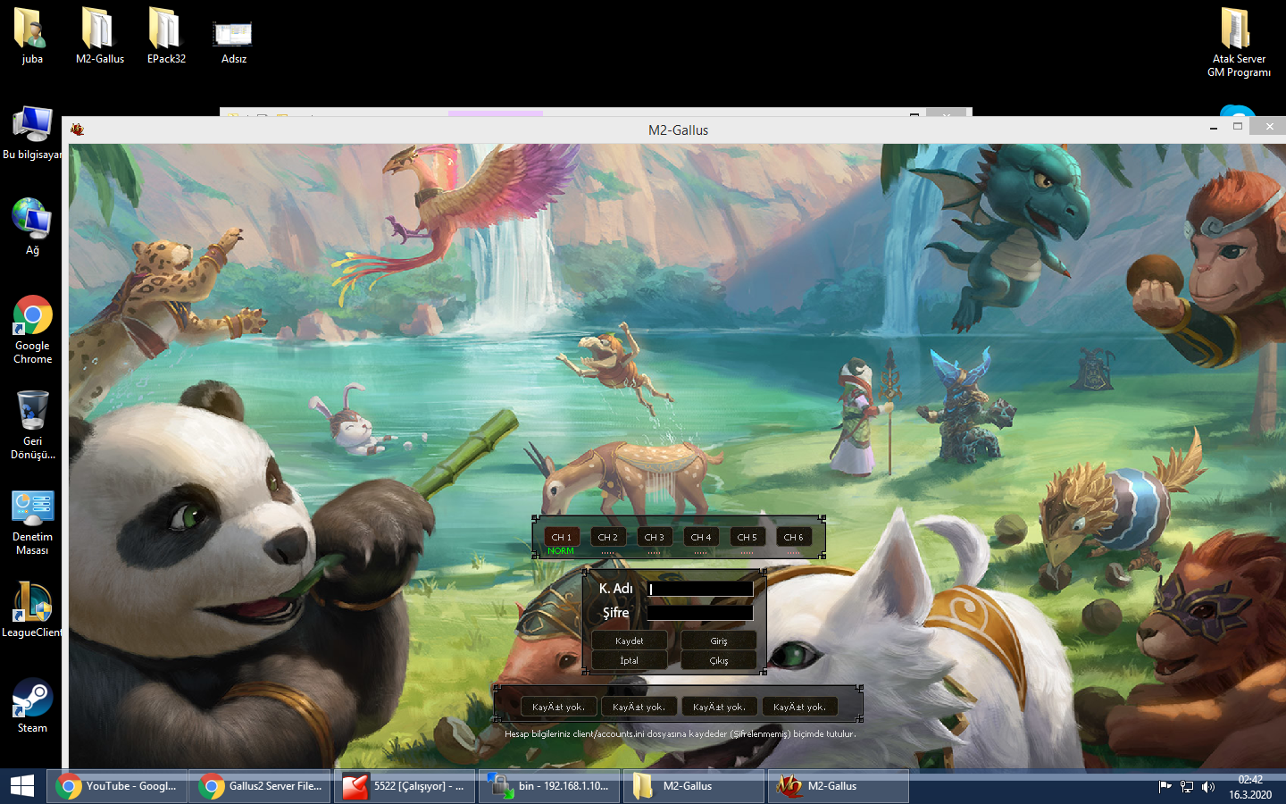Viewport: 1286px width, 804px height.
Task: Open the Action Center flag tray icon
Action: (1165, 787)
